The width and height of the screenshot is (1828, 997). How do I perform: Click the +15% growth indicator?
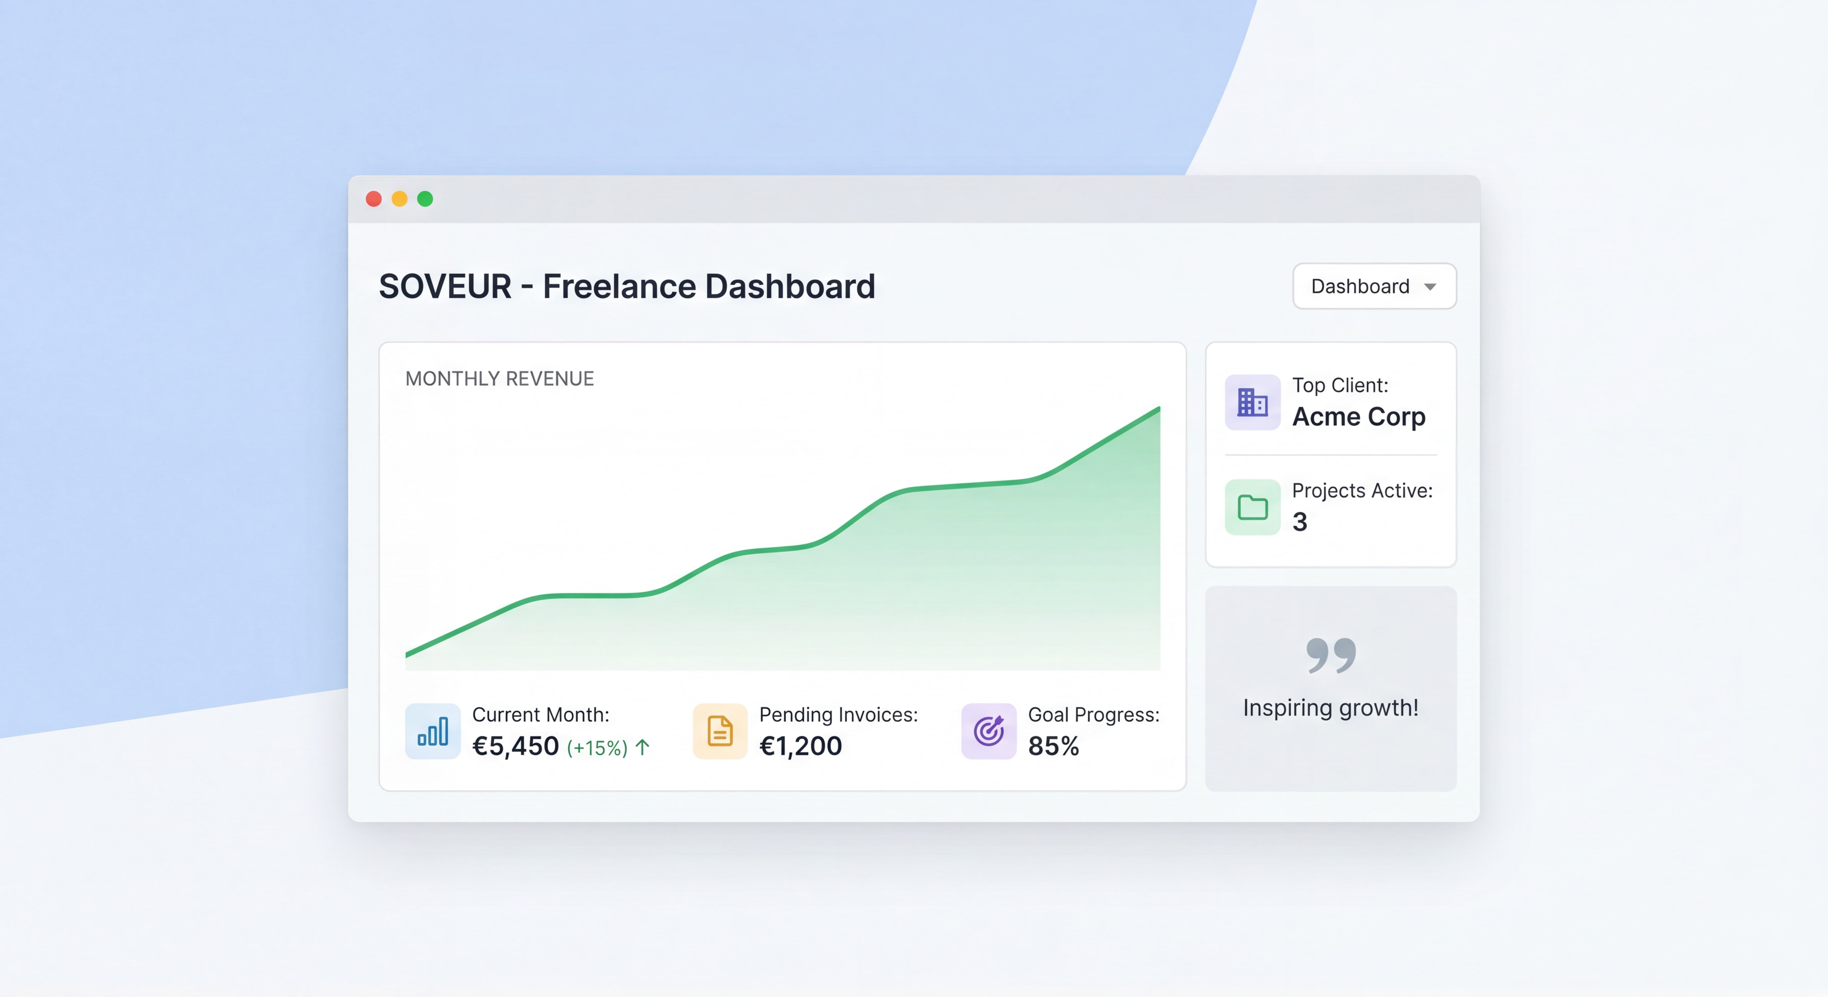(597, 746)
